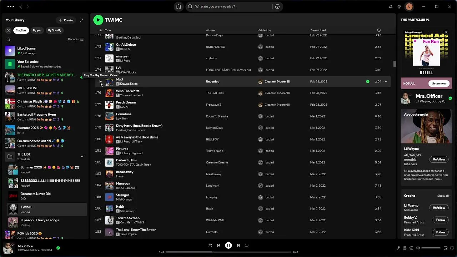Go to Home using the house icon
Viewport: 457px width, 257px height.
point(179,6)
